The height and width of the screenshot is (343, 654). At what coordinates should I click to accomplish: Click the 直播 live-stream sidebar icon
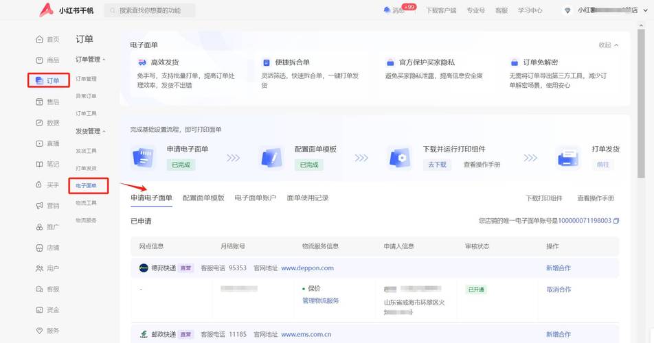click(x=39, y=143)
